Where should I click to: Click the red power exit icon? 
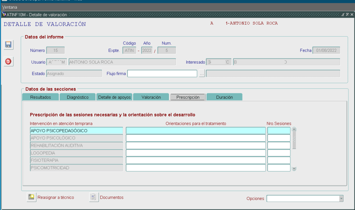pyautogui.click(x=8, y=61)
